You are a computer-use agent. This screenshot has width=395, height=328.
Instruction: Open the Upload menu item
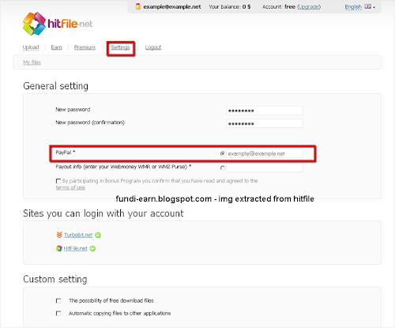point(31,47)
